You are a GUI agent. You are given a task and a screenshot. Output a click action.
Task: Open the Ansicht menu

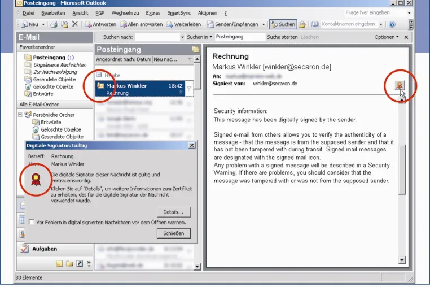[x=80, y=13]
